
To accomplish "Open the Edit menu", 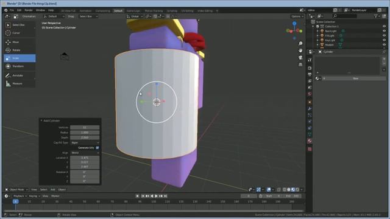I will pos(19,10).
